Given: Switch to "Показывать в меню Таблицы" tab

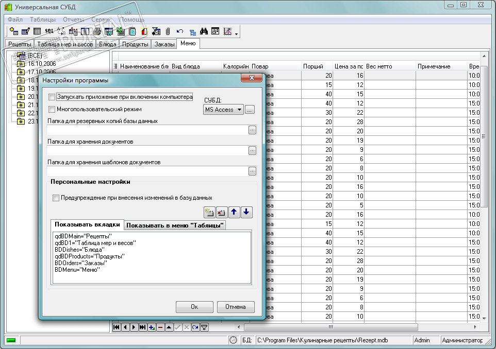Looking at the screenshot, I should [x=175, y=225].
